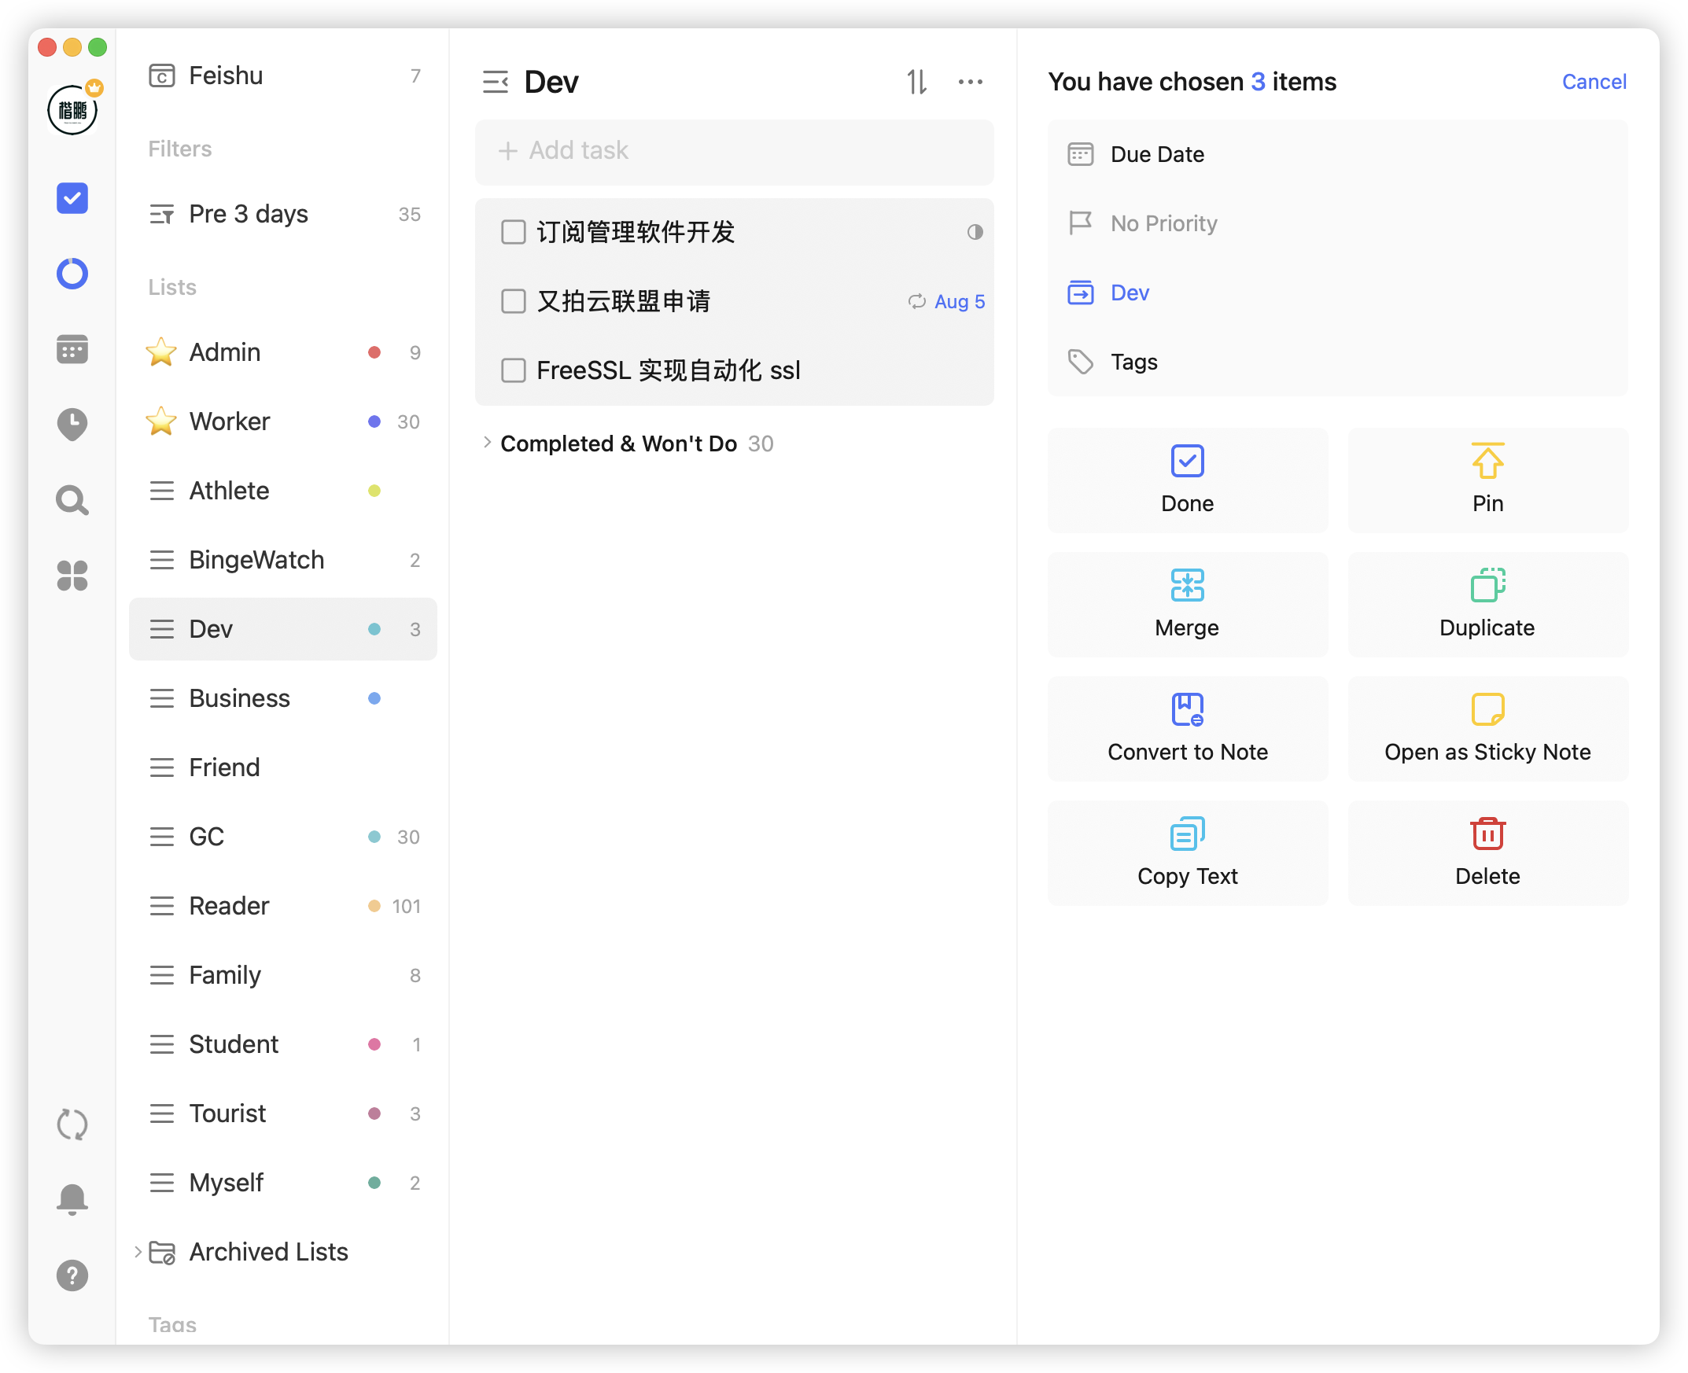The height and width of the screenshot is (1373, 1688).
Task: Expand the Completed & Won't Do section
Action: coord(487,443)
